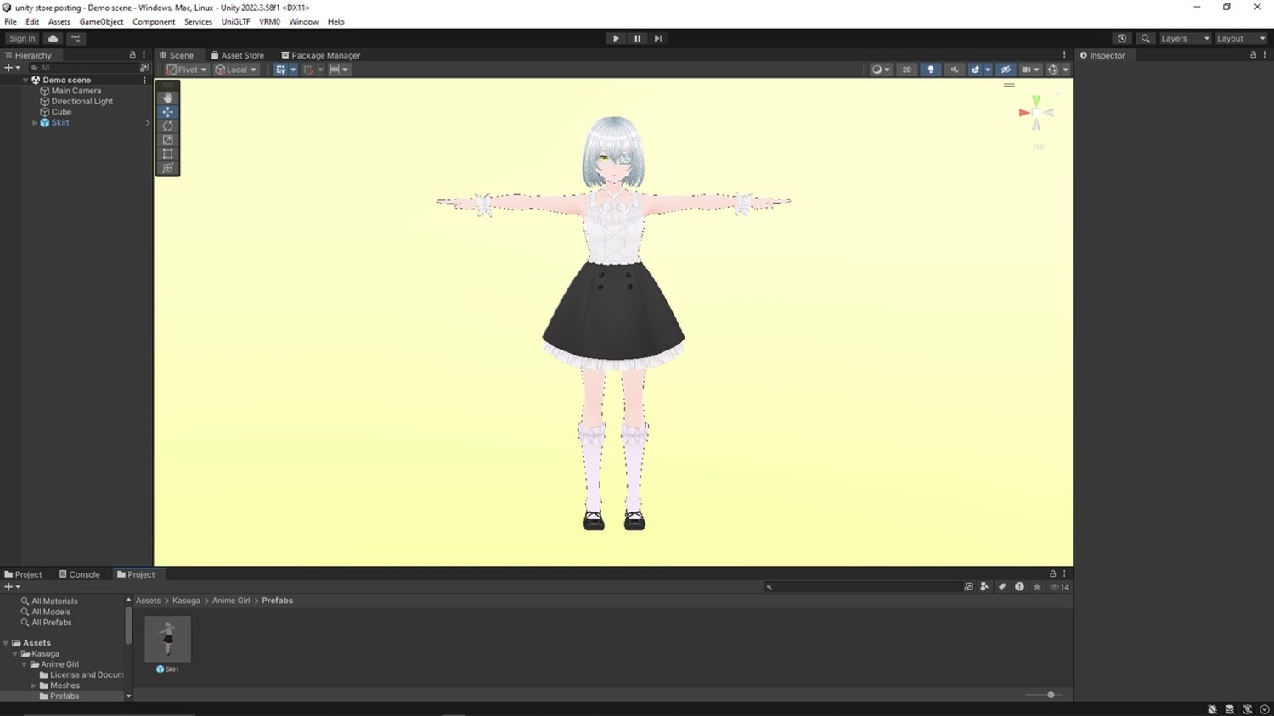The height and width of the screenshot is (716, 1274).
Task: Toggle hidden packages visibility count in Project
Action: point(1060,587)
